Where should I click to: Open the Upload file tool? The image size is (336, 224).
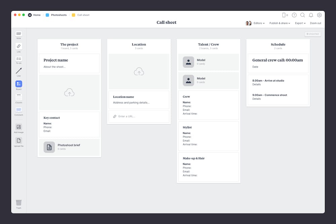18,140
